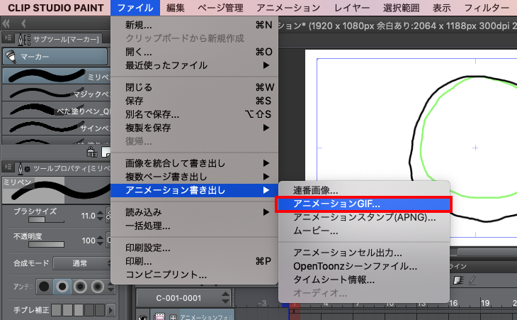Open the 編集 menu

pos(176,8)
